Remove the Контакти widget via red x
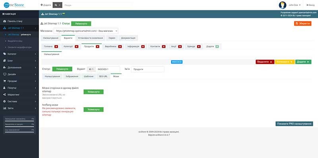 [164, 46]
